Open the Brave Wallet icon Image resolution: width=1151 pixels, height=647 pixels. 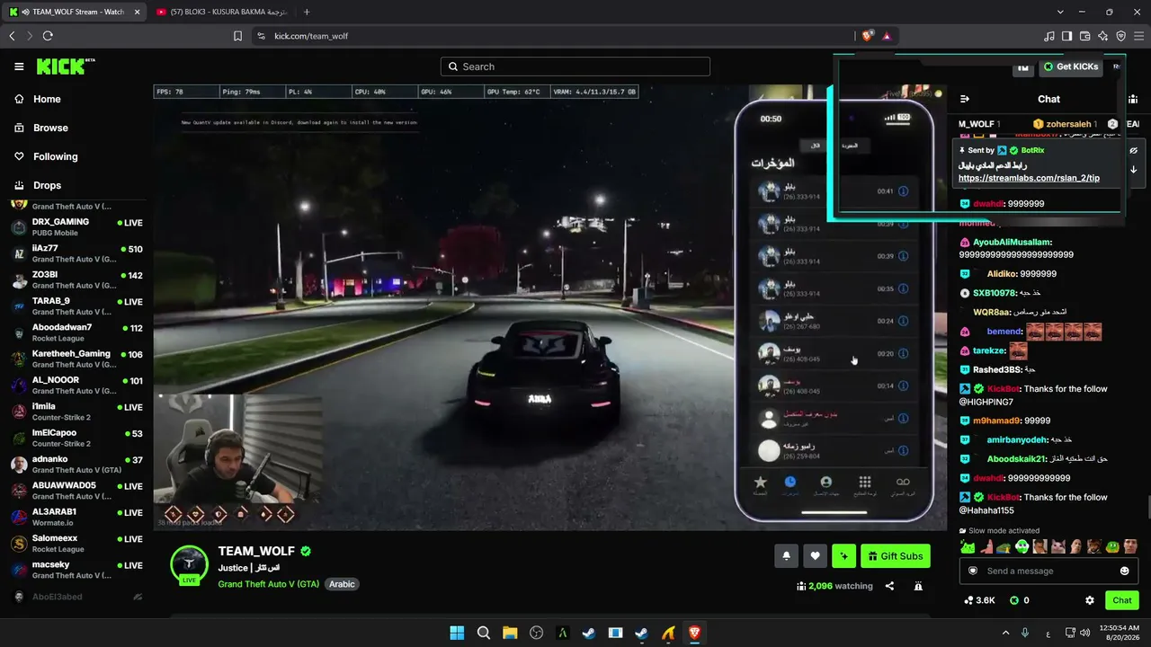tap(1085, 36)
